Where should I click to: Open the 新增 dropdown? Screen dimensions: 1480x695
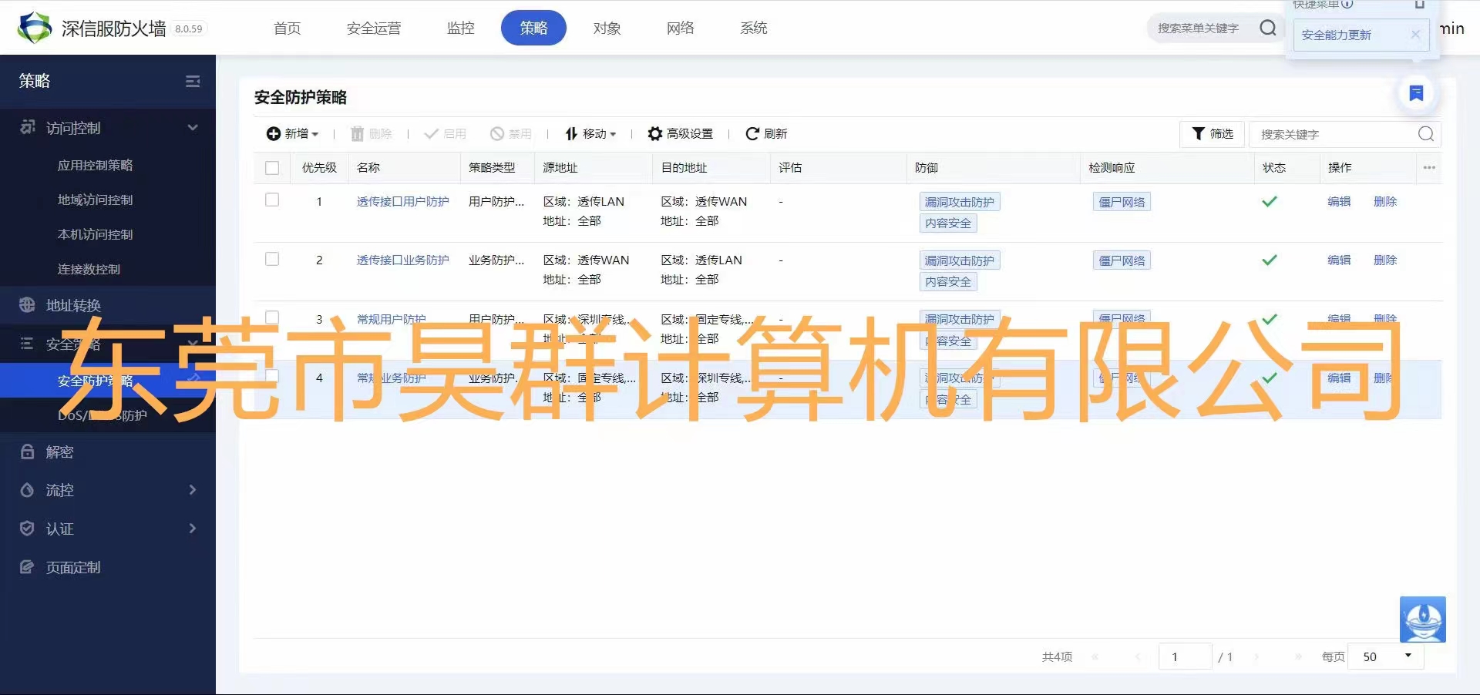click(x=293, y=134)
